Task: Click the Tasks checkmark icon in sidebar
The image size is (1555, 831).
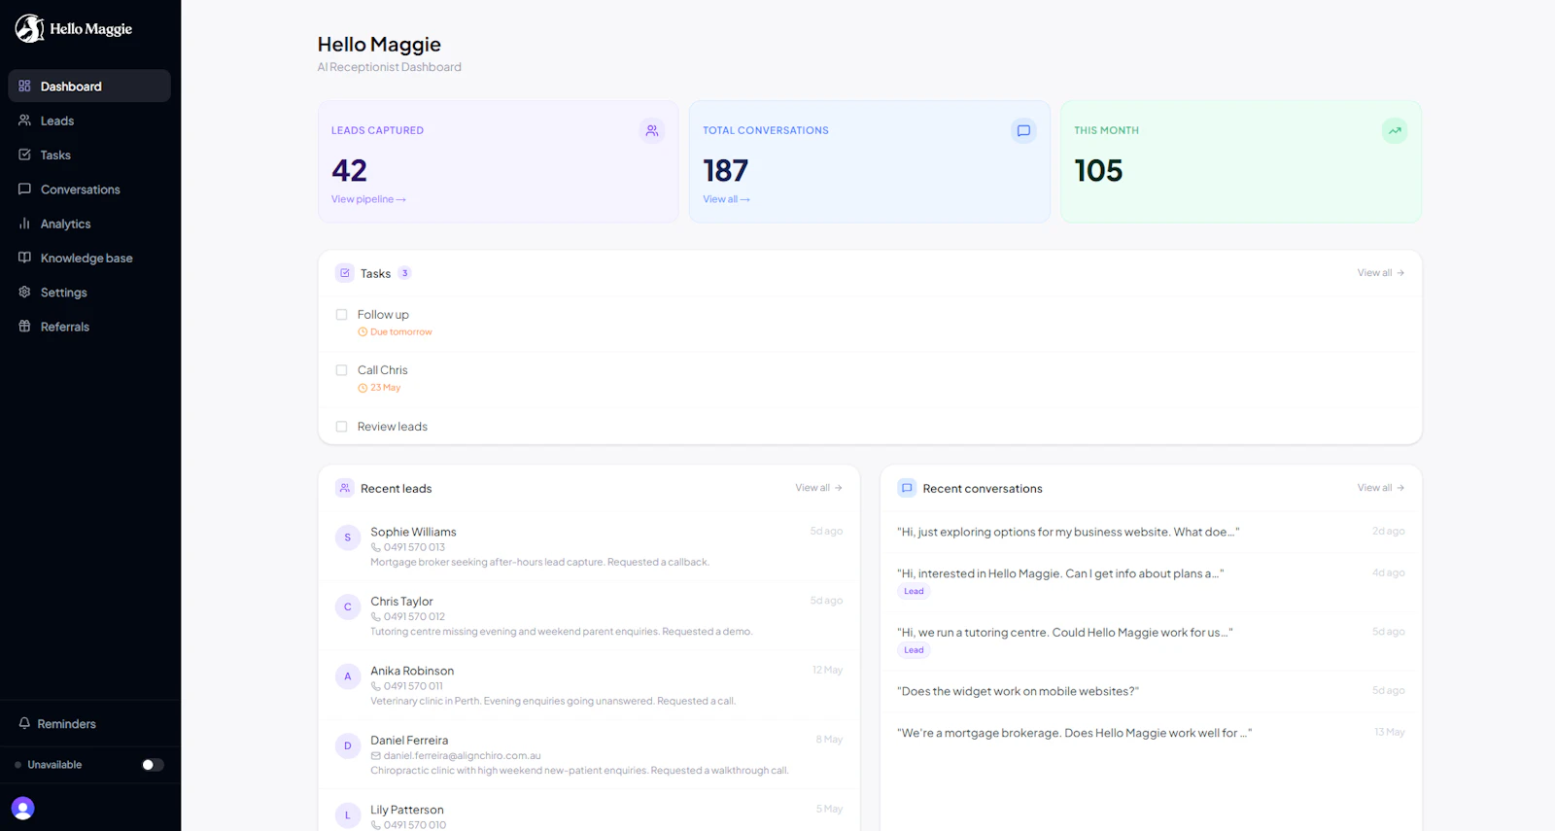Action: click(x=24, y=155)
